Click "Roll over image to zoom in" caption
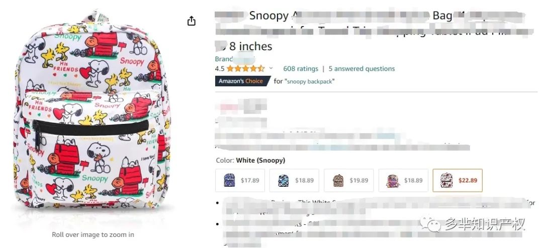Screen dimensions: 543x248 pos(93,234)
